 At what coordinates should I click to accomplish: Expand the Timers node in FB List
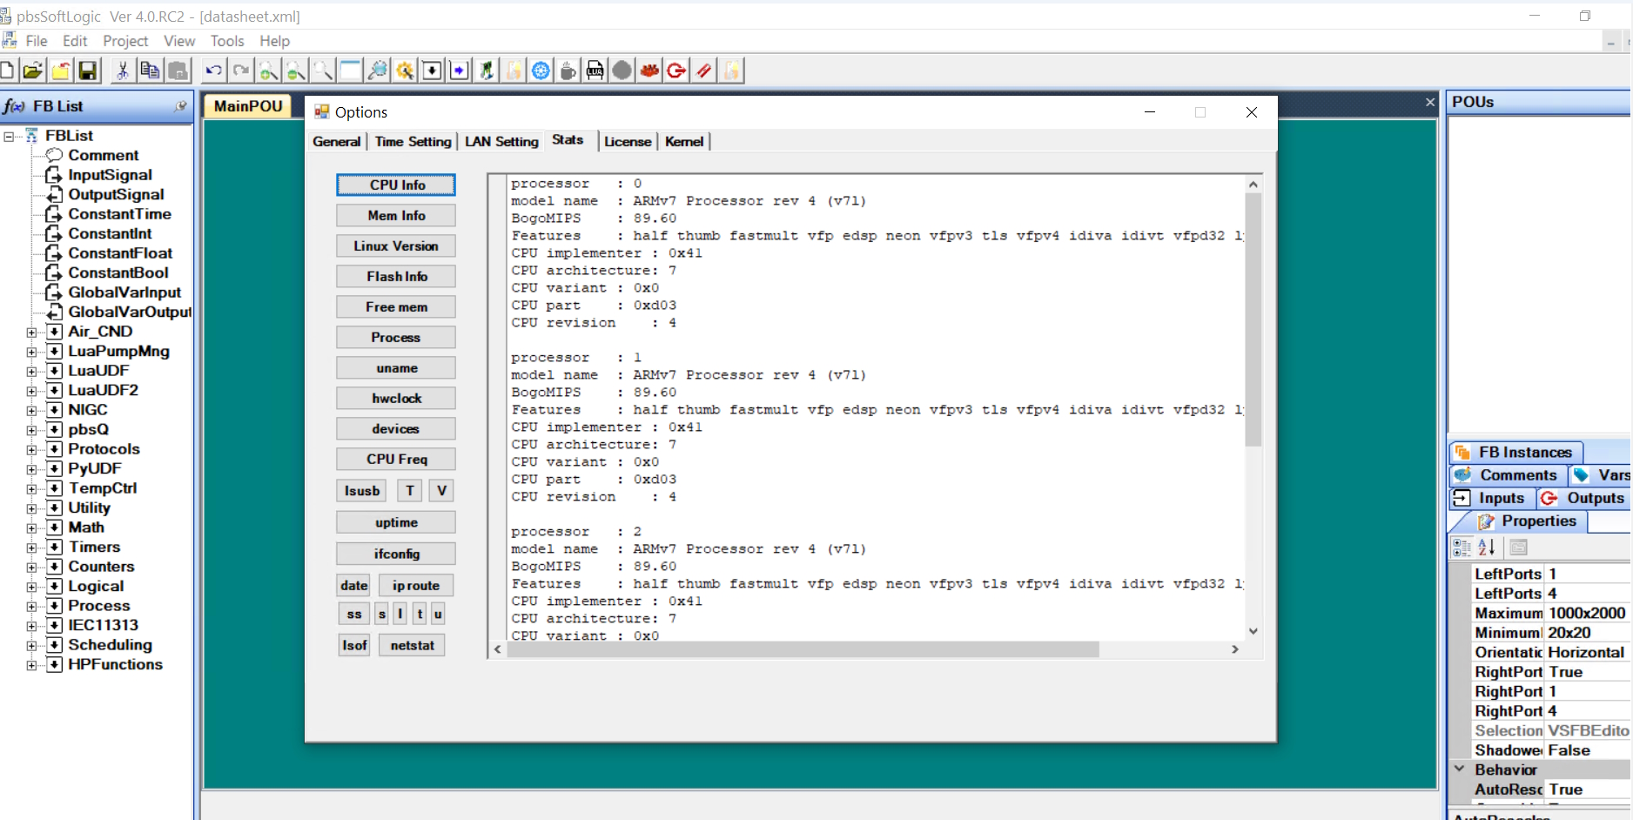pyautogui.click(x=31, y=548)
